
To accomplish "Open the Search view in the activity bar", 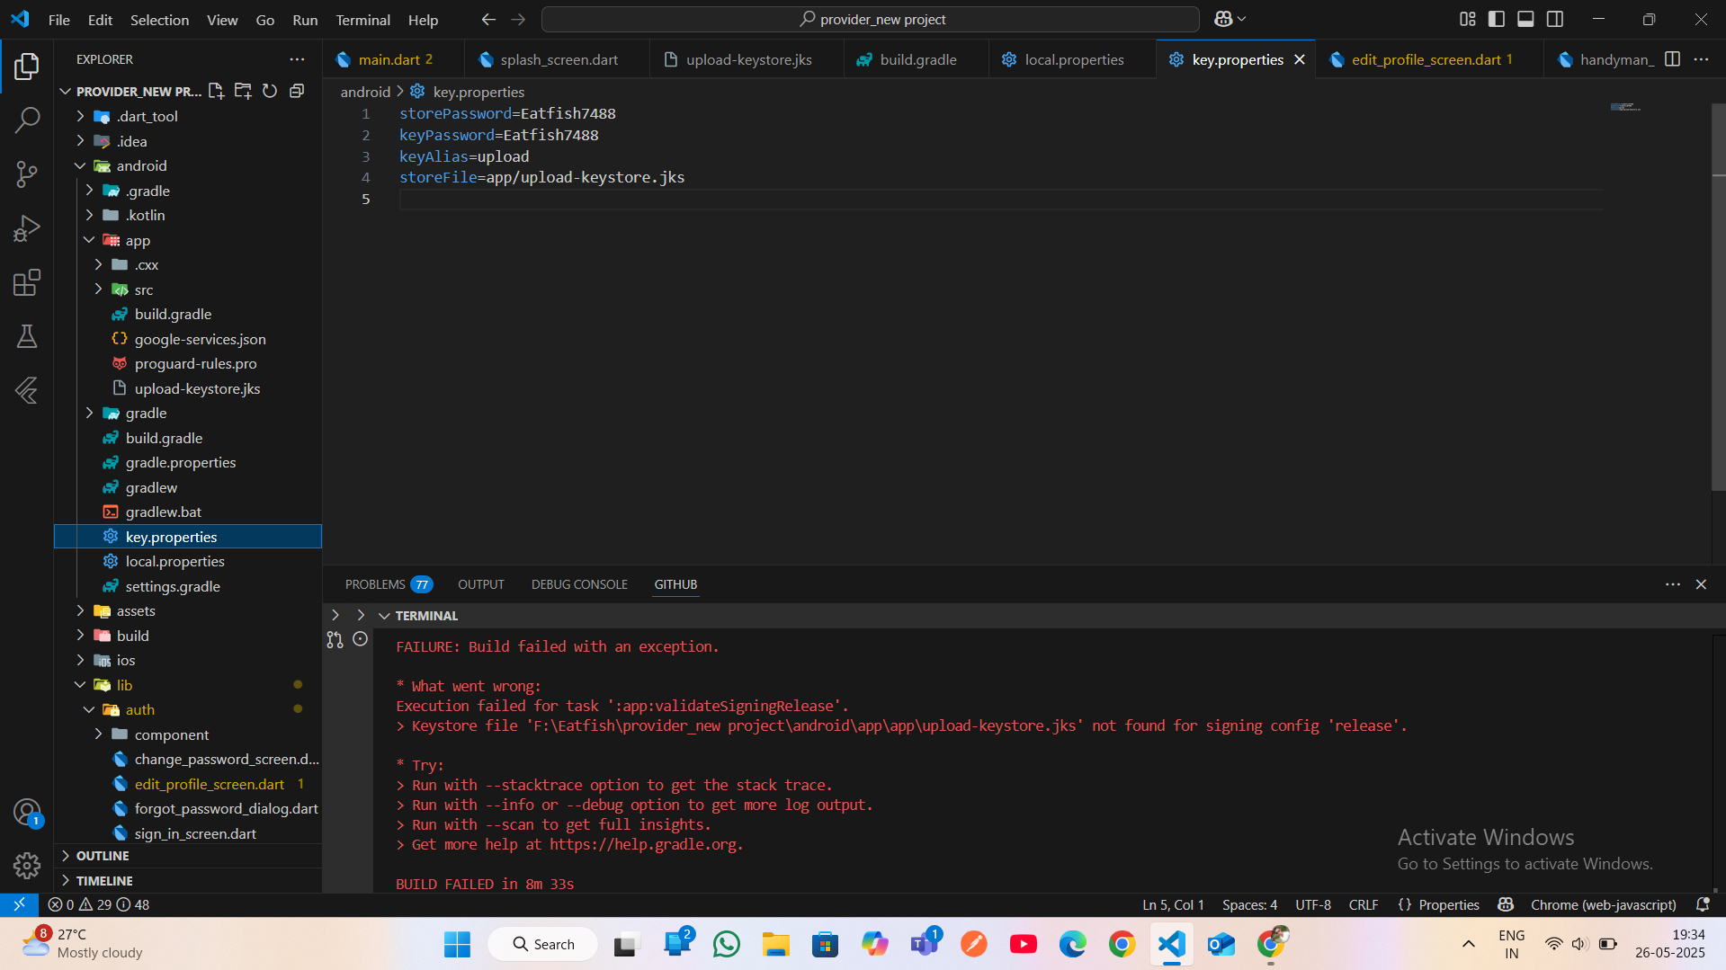I will [27, 120].
